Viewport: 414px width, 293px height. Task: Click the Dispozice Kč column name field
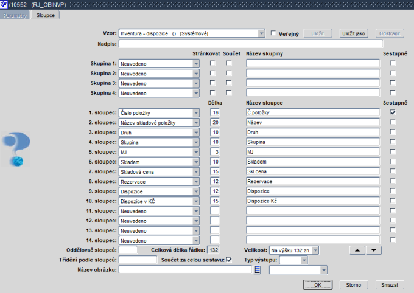click(x=313, y=201)
